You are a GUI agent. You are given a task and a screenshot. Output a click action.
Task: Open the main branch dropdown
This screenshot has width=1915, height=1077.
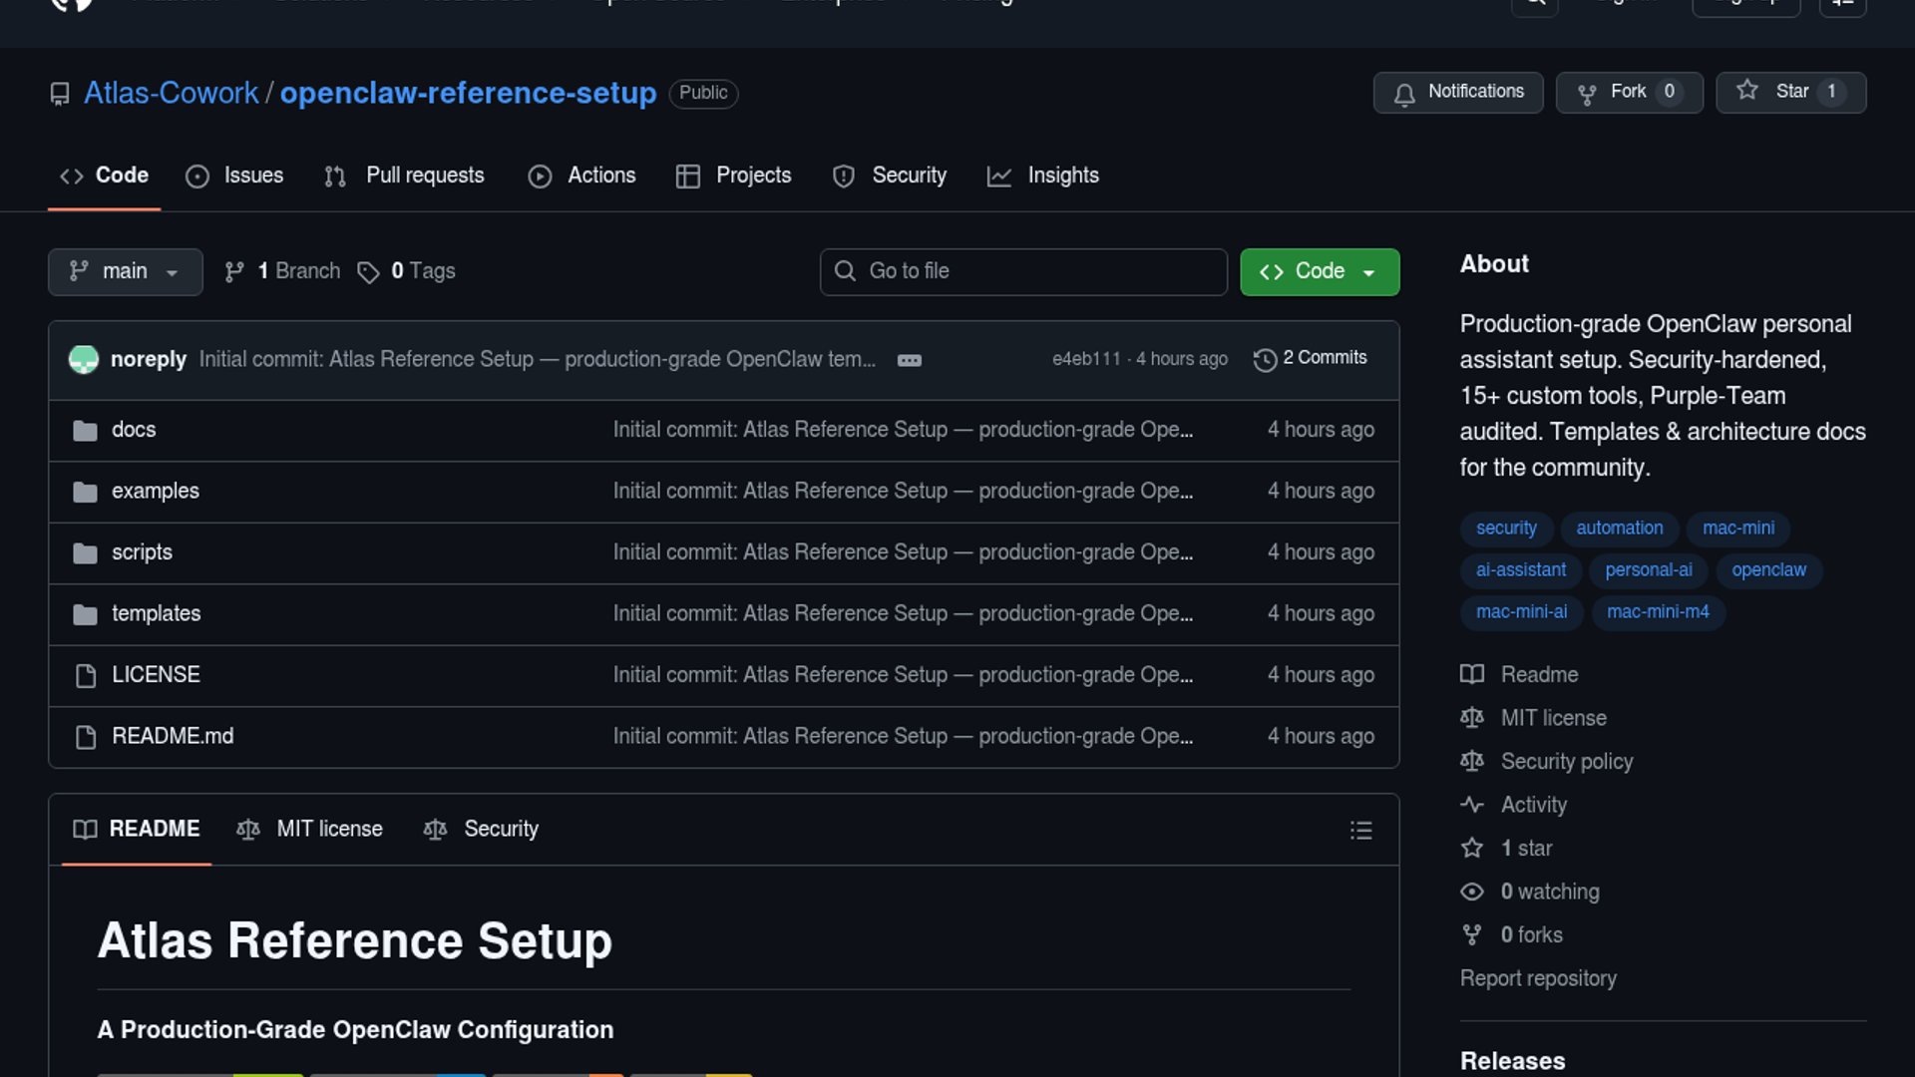pyautogui.click(x=125, y=271)
